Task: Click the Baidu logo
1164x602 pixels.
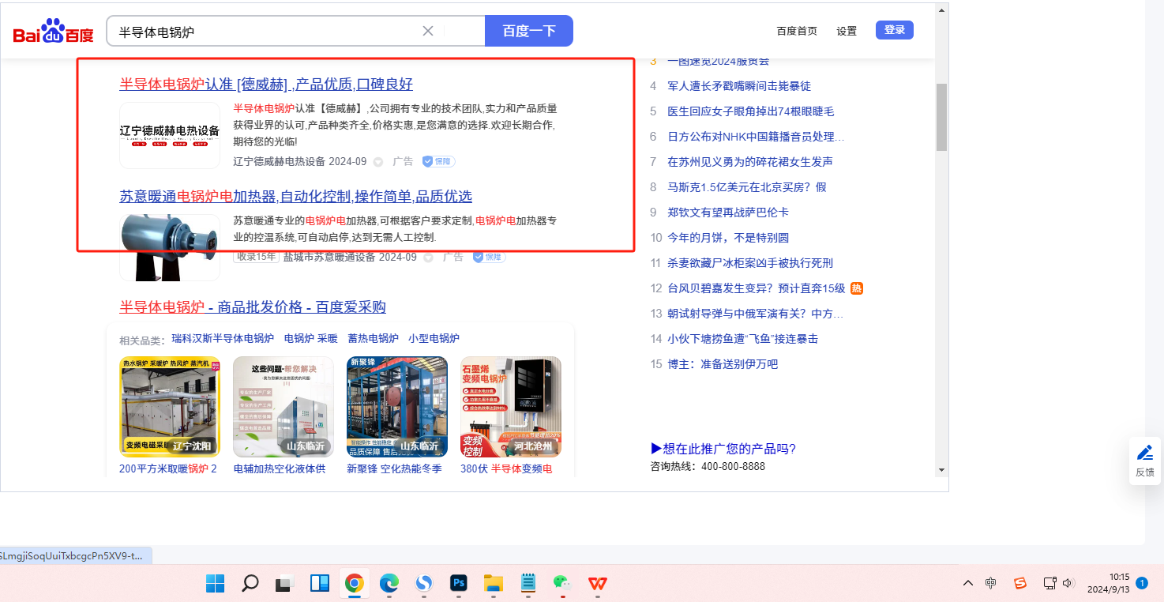Action: pyautogui.click(x=53, y=32)
